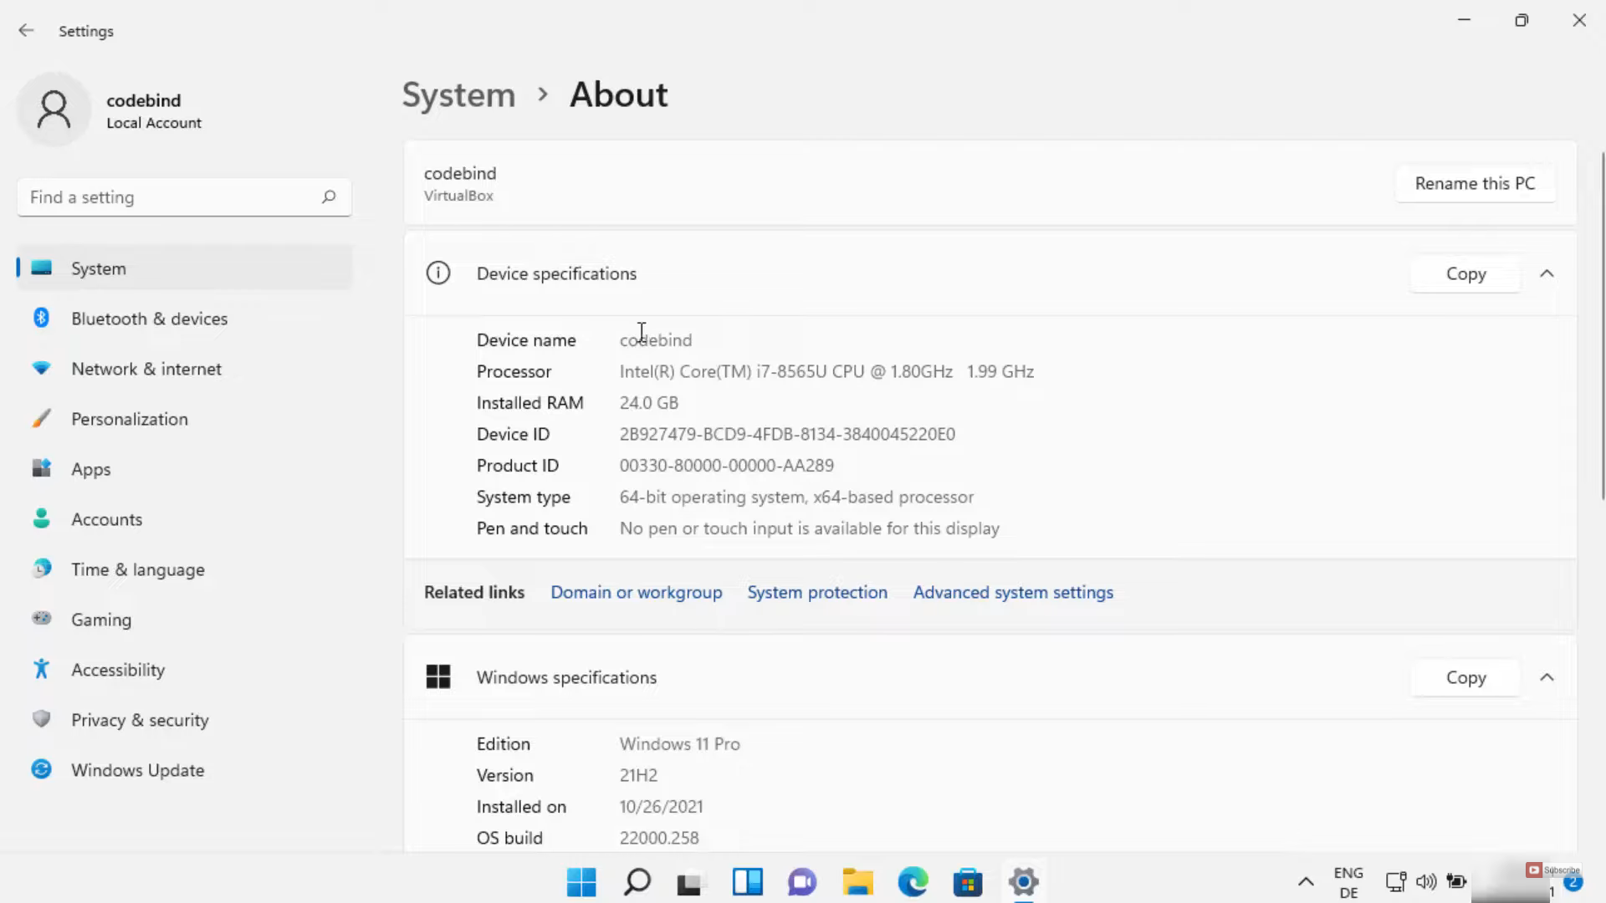Open Windows Update settings
This screenshot has height=903, width=1606.
(137, 770)
